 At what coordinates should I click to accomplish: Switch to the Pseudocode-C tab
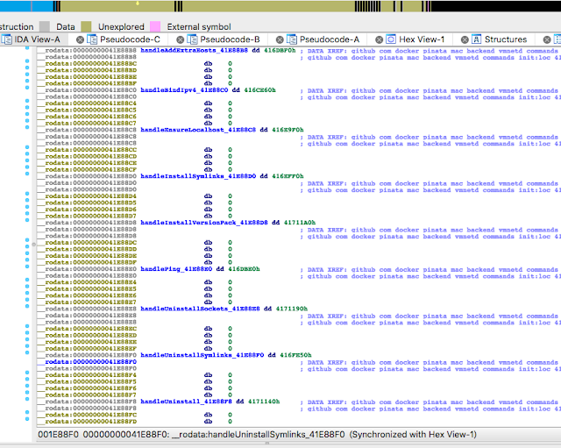tap(130, 39)
